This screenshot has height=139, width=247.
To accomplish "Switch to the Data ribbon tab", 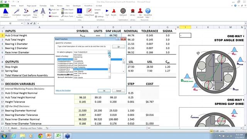I will point(52,6).
